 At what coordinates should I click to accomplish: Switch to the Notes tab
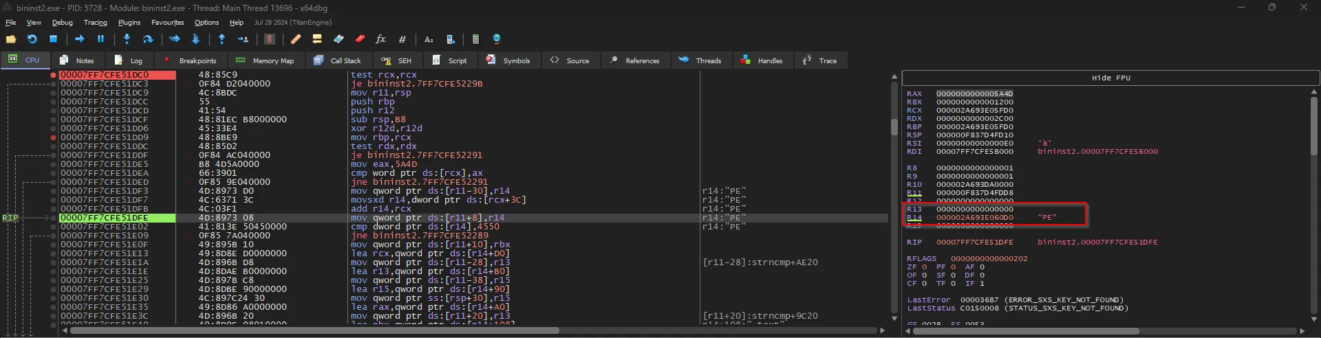(x=76, y=60)
